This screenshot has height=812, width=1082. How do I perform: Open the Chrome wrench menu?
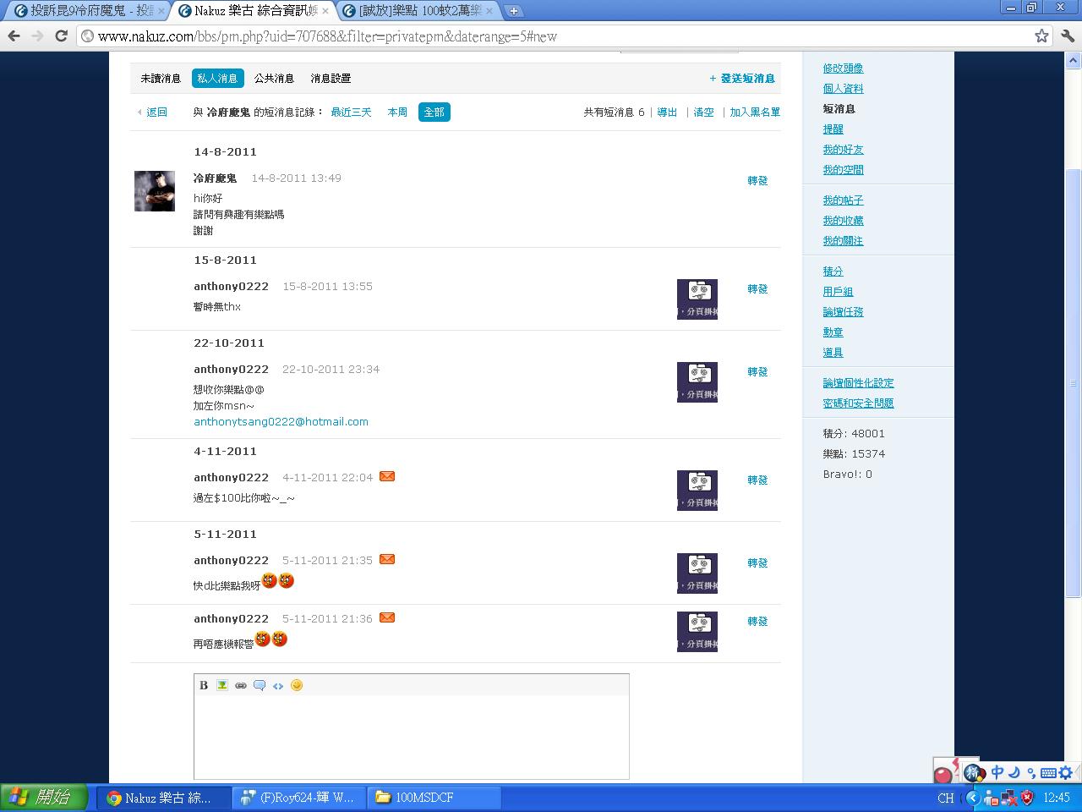[1069, 36]
